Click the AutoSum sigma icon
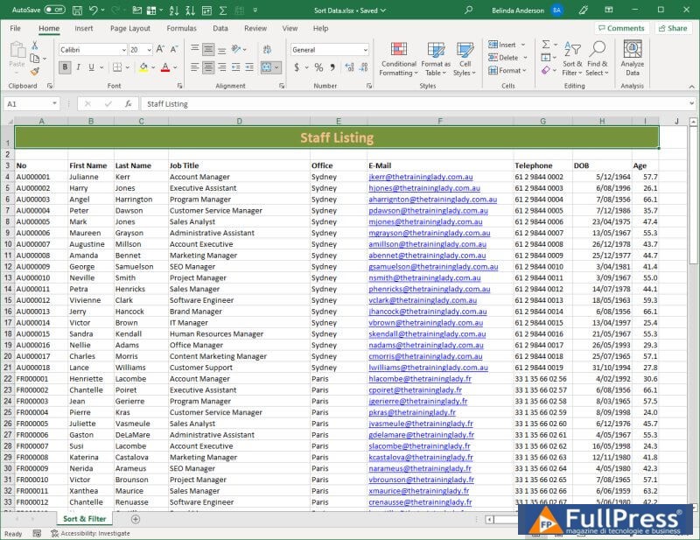700x540 pixels. pyautogui.click(x=545, y=45)
